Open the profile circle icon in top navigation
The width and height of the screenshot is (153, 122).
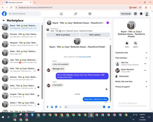coord(90,14)
